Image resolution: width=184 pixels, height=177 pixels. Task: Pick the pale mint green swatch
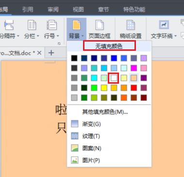pos(104,78)
